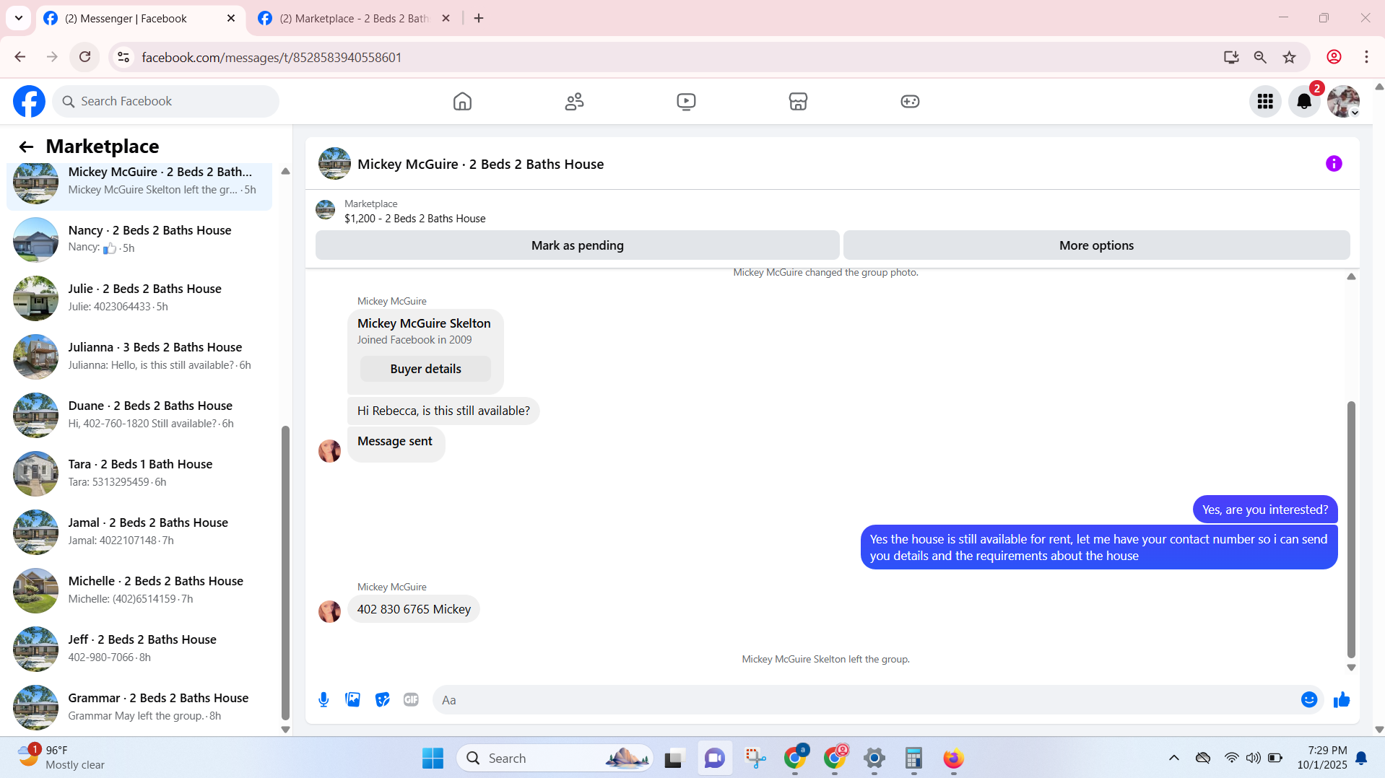Expand Chrome tab search dropdown

click(19, 18)
